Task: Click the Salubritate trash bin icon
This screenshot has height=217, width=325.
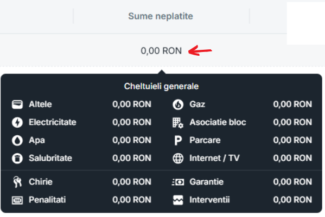Action: pyautogui.click(x=17, y=159)
